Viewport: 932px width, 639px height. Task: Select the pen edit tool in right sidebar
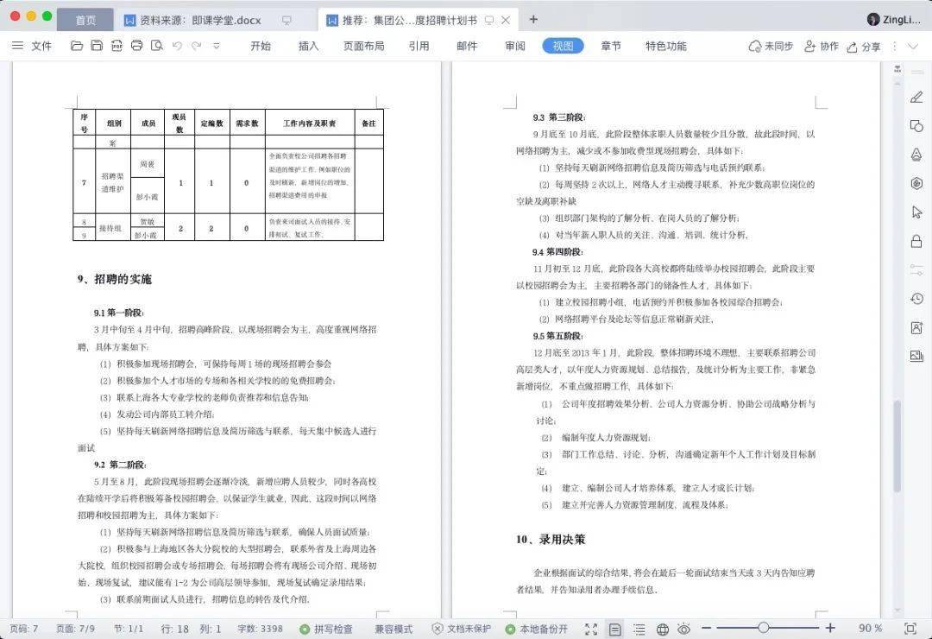[916, 97]
